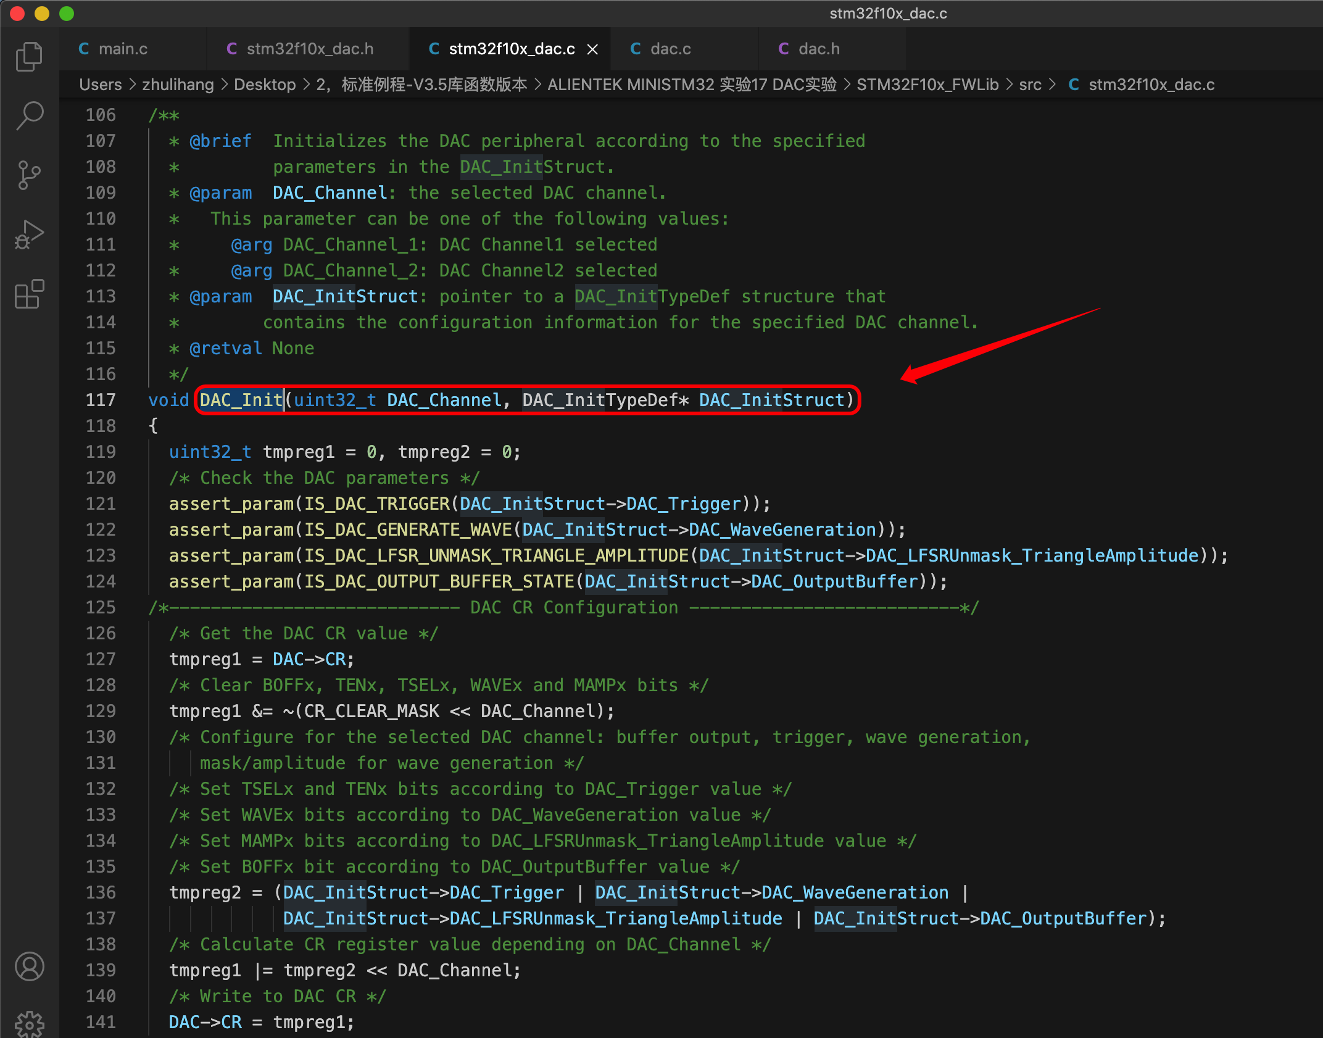This screenshot has height=1038, width=1323.
Task: Close the stm32f10x_dac.c tab
Action: (592, 49)
